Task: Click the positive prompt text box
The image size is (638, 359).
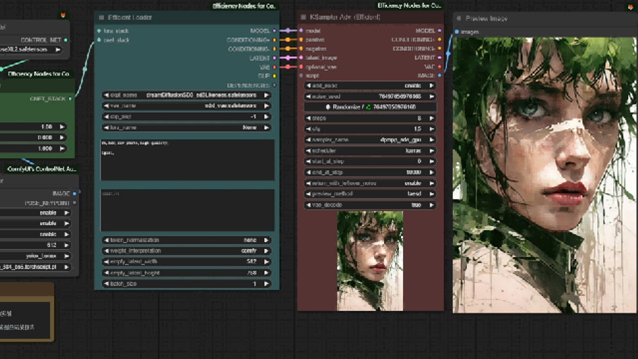Action: [187, 160]
